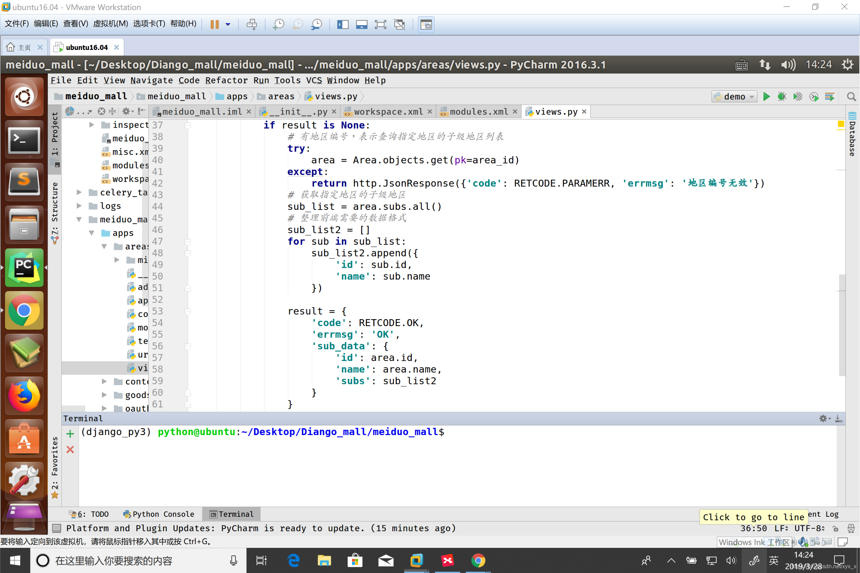Click Run with Coverage icon
This screenshot has width=860, height=573.
[797, 96]
